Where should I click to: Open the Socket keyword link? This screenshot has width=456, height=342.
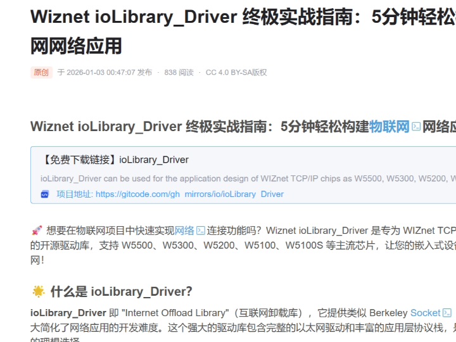[425, 313]
